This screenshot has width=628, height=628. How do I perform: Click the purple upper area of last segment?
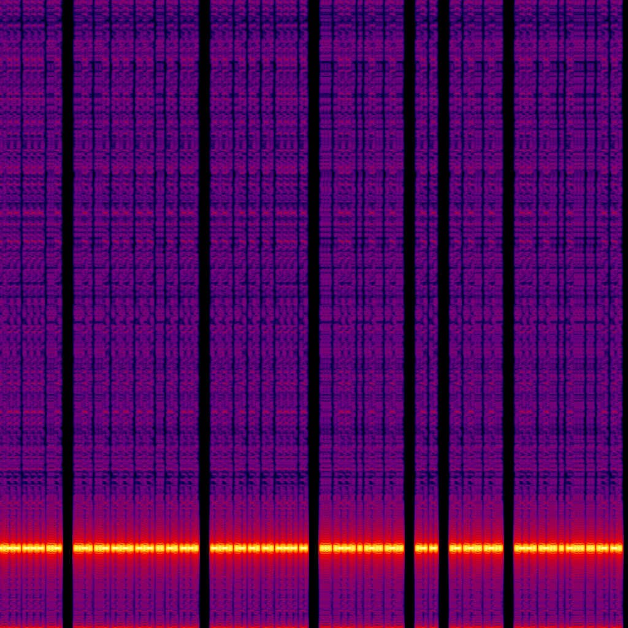[x=568, y=245]
